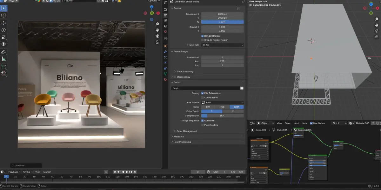Enable Placeholders checkbox

click(203, 125)
